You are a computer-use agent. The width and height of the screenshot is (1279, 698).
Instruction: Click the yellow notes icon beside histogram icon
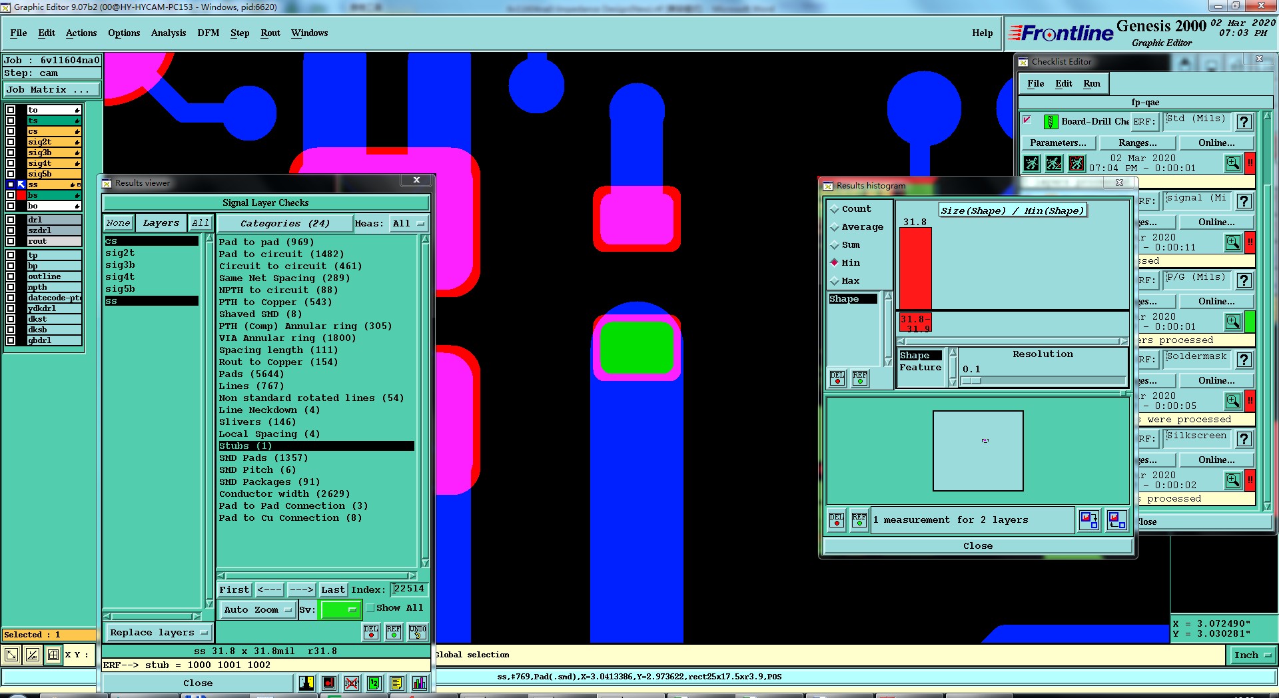(397, 683)
